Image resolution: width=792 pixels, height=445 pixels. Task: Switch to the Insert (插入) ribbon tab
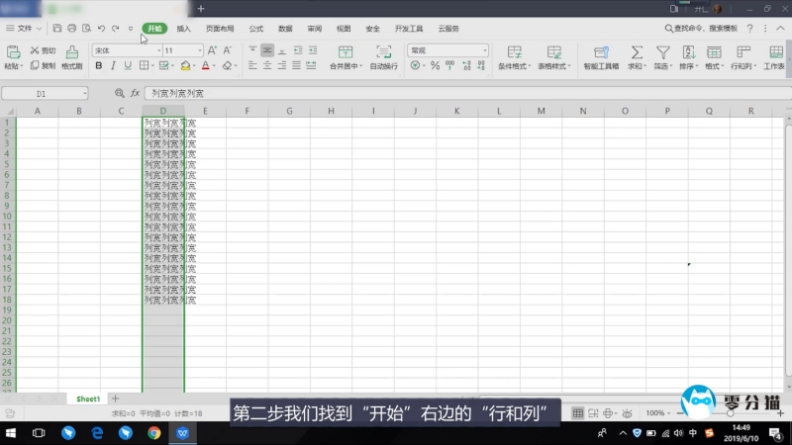tap(183, 29)
